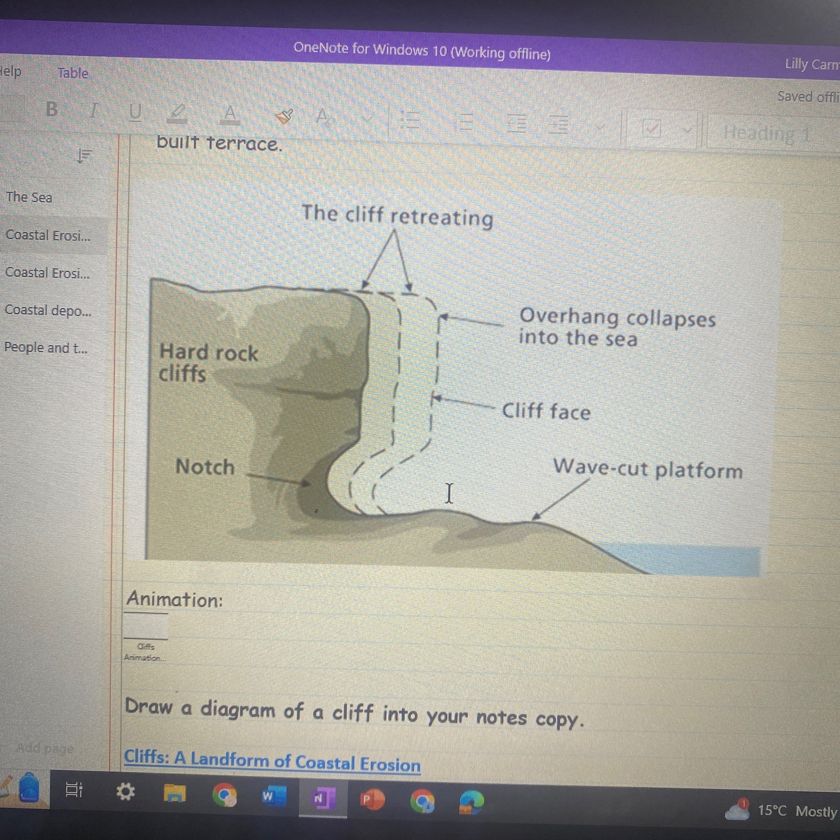The width and height of the screenshot is (840, 840).
Task: Click the Saved offline status text
Action: pyautogui.click(x=808, y=96)
